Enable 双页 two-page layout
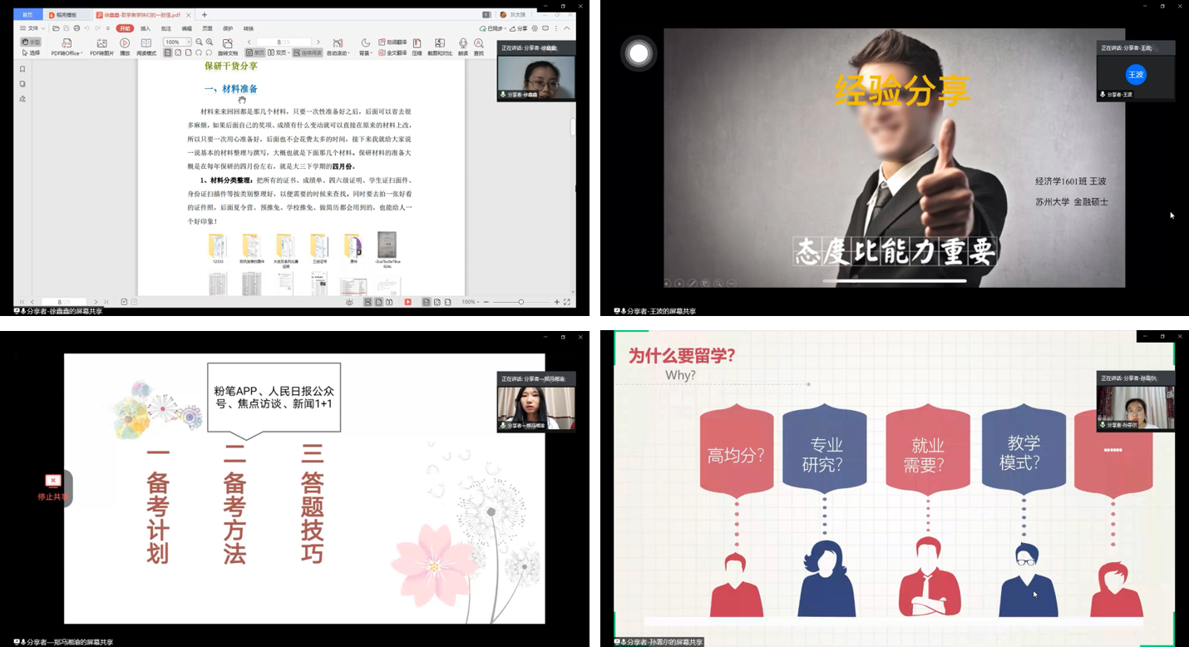 (278, 53)
